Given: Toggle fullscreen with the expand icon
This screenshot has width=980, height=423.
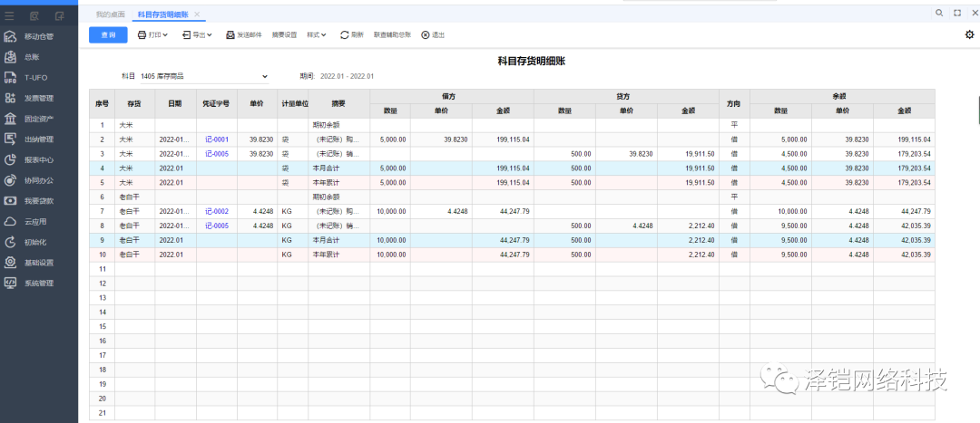Looking at the screenshot, I should (957, 14).
